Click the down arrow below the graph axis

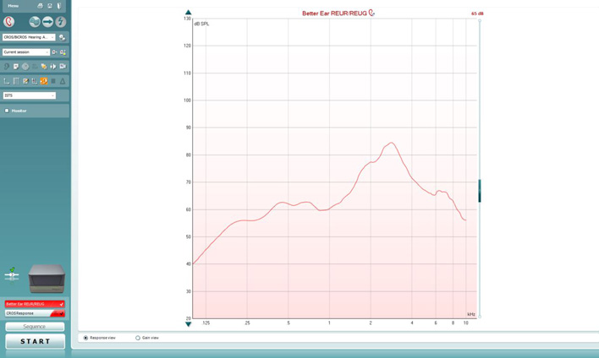tap(188, 324)
